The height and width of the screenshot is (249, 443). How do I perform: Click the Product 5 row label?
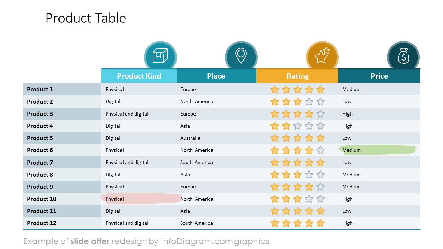40,138
